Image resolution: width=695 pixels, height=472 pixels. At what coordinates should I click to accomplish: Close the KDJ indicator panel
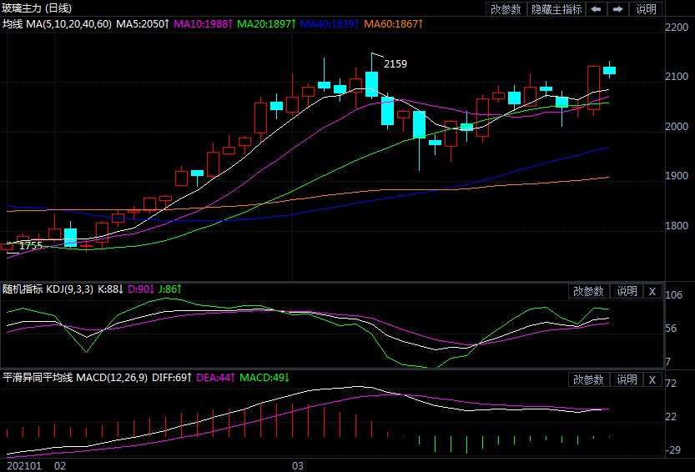point(652,291)
